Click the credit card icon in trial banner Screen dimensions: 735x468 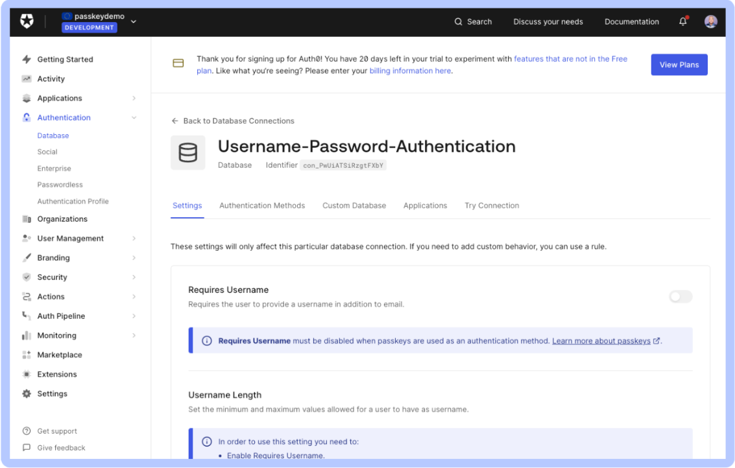coord(178,63)
